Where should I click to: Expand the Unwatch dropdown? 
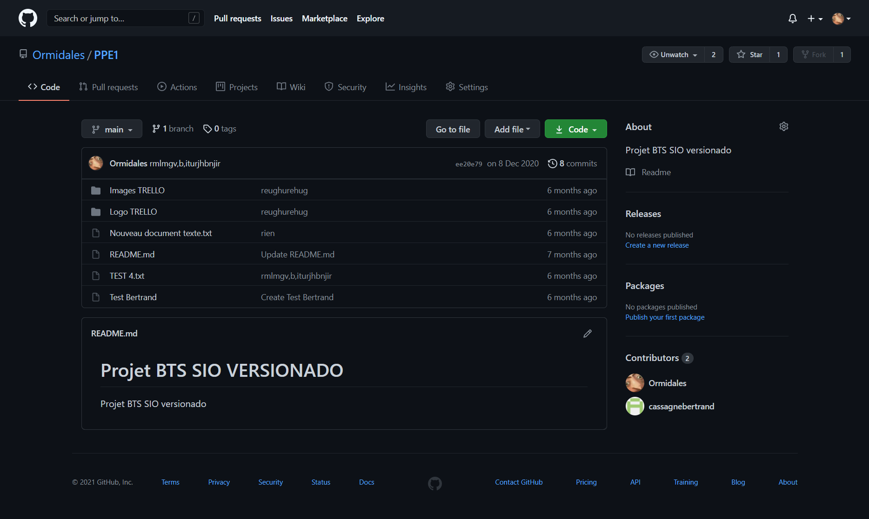(673, 54)
